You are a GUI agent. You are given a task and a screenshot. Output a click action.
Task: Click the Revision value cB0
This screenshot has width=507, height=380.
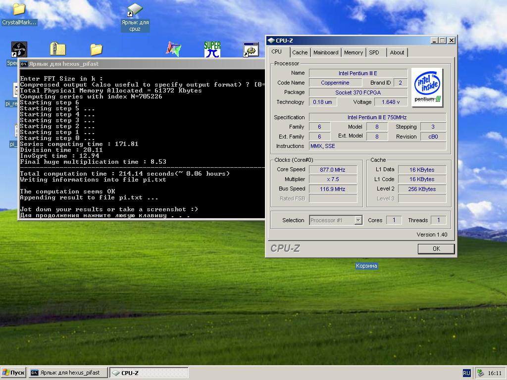point(433,137)
